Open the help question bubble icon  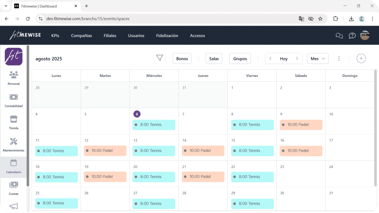pyautogui.click(x=352, y=36)
